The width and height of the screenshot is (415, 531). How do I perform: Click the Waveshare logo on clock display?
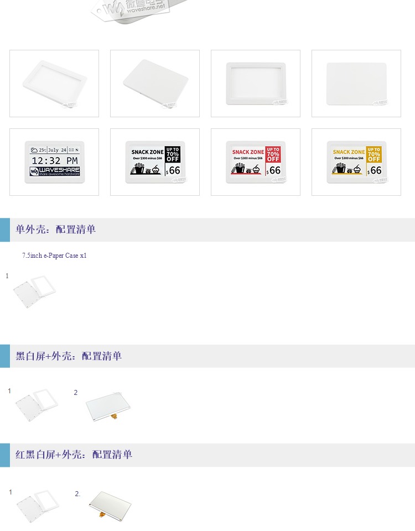point(55,171)
